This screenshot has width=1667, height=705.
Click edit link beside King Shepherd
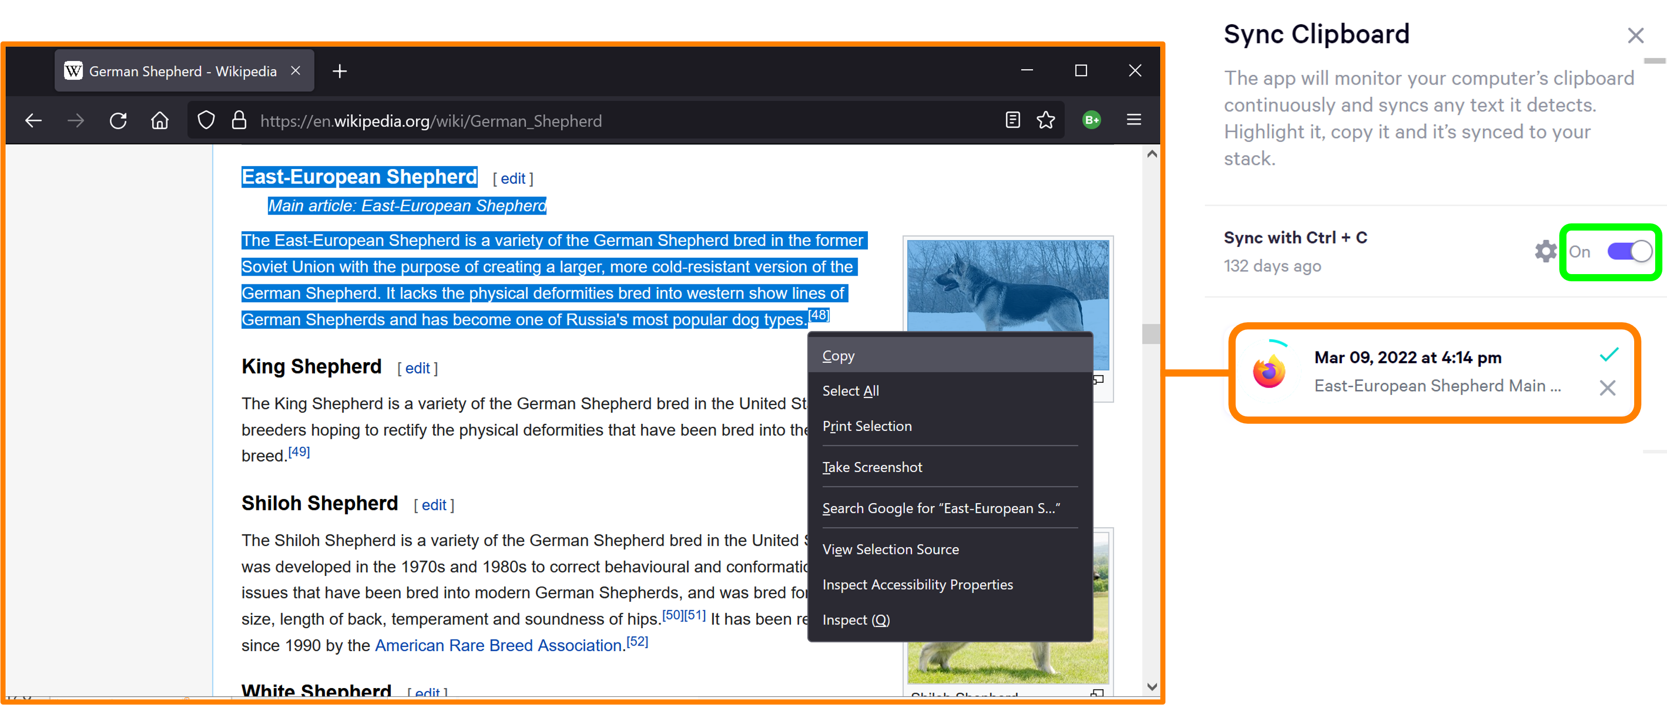coord(418,368)
